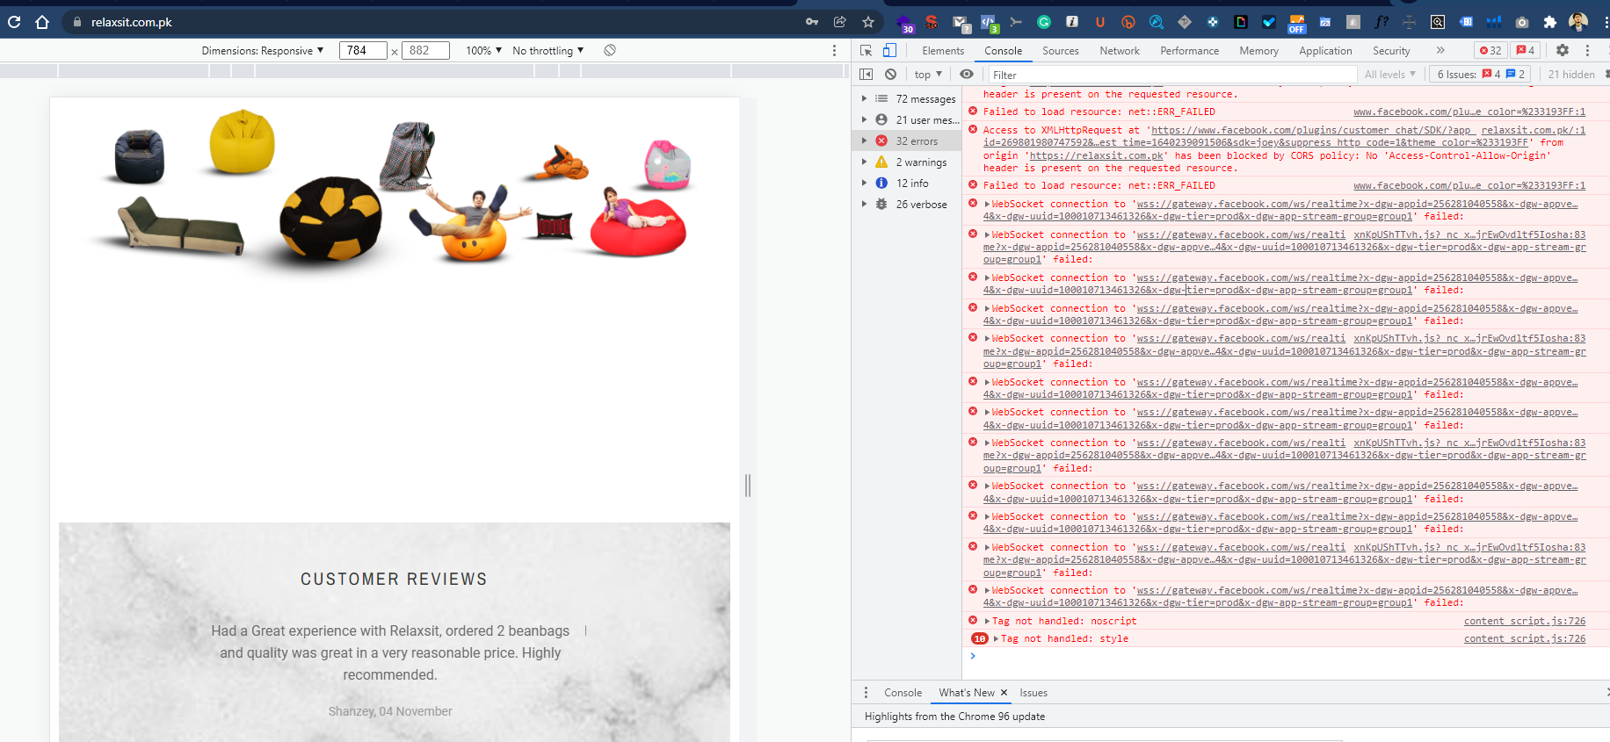
Task: Reload the relaxsit.com.pk page
Action: pos(14,22)
